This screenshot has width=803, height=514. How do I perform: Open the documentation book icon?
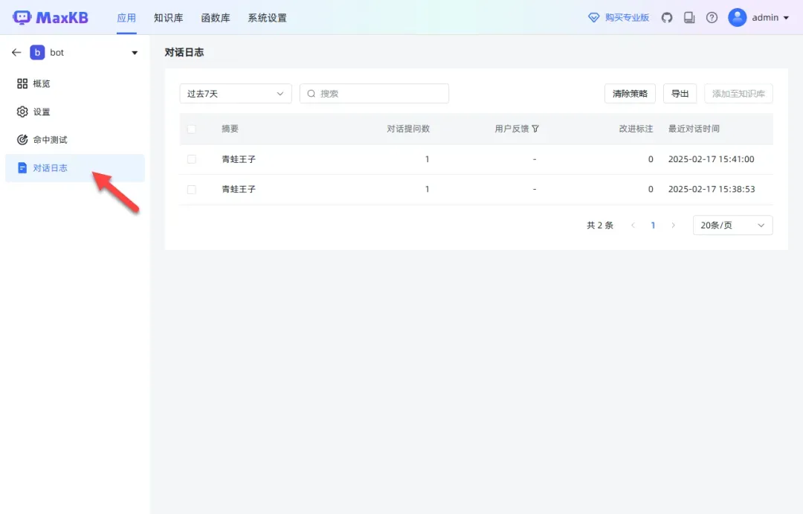tap(689, 17)
